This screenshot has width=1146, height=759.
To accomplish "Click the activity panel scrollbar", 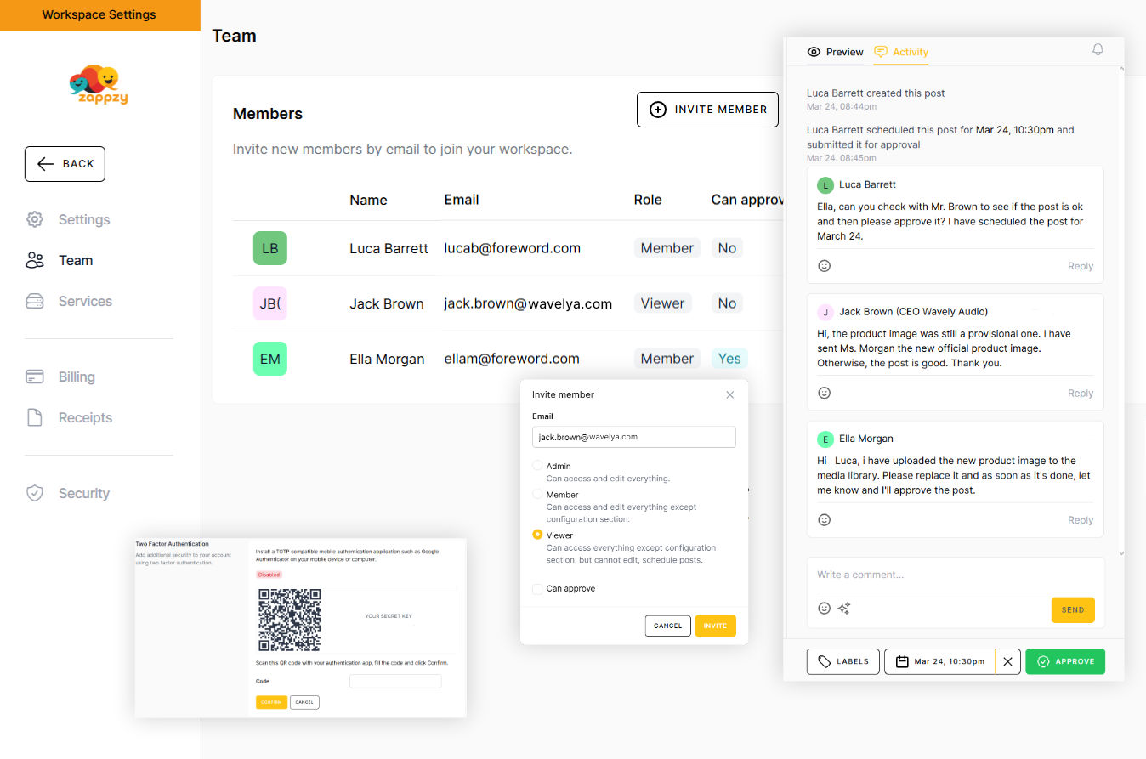I will tap(1121, 310).
